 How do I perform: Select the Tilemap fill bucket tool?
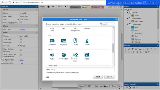[x=139, y=49]
